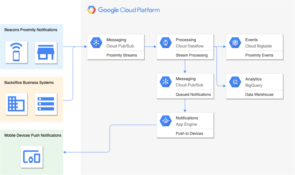Image resolution: width=295 pixels, height=175 pixels.
Task: Select the beacon phone signal icon
Action: pos(16,52)
